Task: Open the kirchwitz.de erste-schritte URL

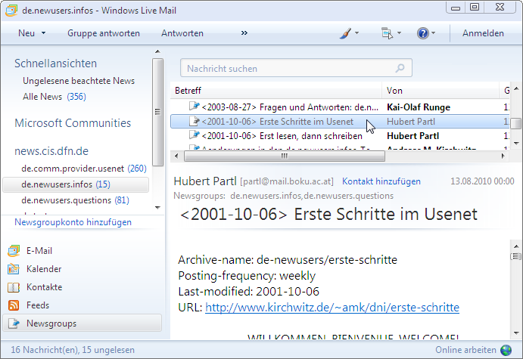Action: (332, 308)
